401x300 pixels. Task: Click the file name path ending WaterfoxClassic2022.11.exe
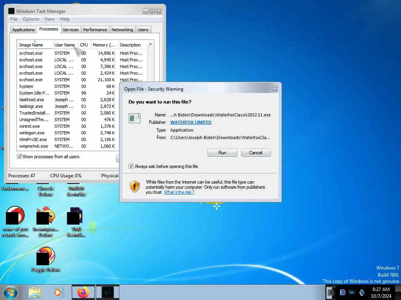click(220, 115)
